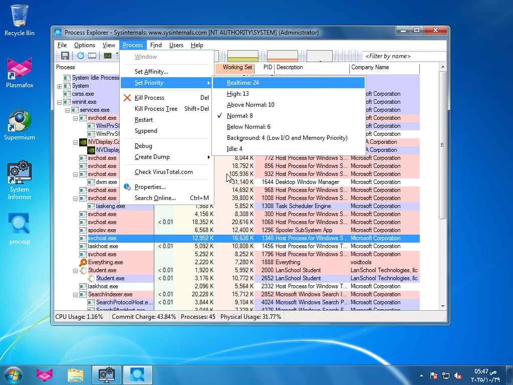Viewport: 513px width, 385px height.
Task: Open the Create Dump submenu
Action: (166, 157)
